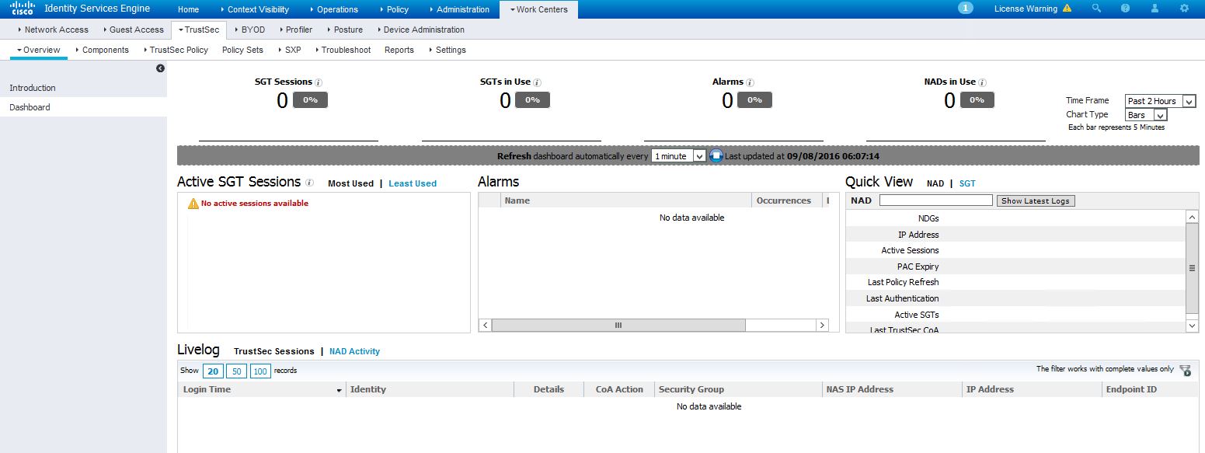Image resolution: width=1205 pixels, height=453 pixels.
Task: Select the TrustSec tab
Action: (x=200, y=30)
